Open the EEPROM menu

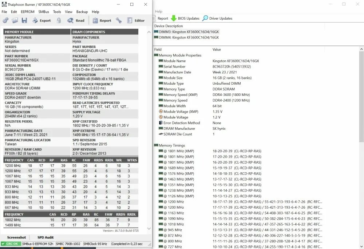28,12
